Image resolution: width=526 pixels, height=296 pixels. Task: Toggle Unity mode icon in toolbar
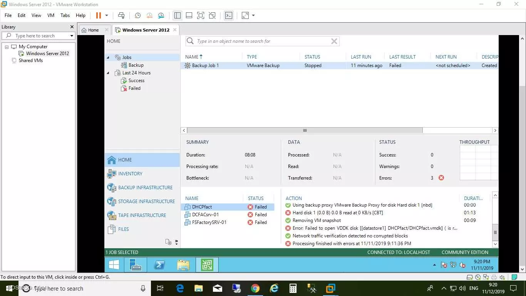click(212, 15)
